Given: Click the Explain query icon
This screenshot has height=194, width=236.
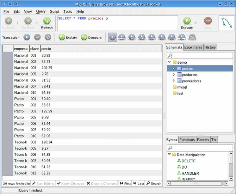Looking at the screenshot, I should [x=62, y=37].
